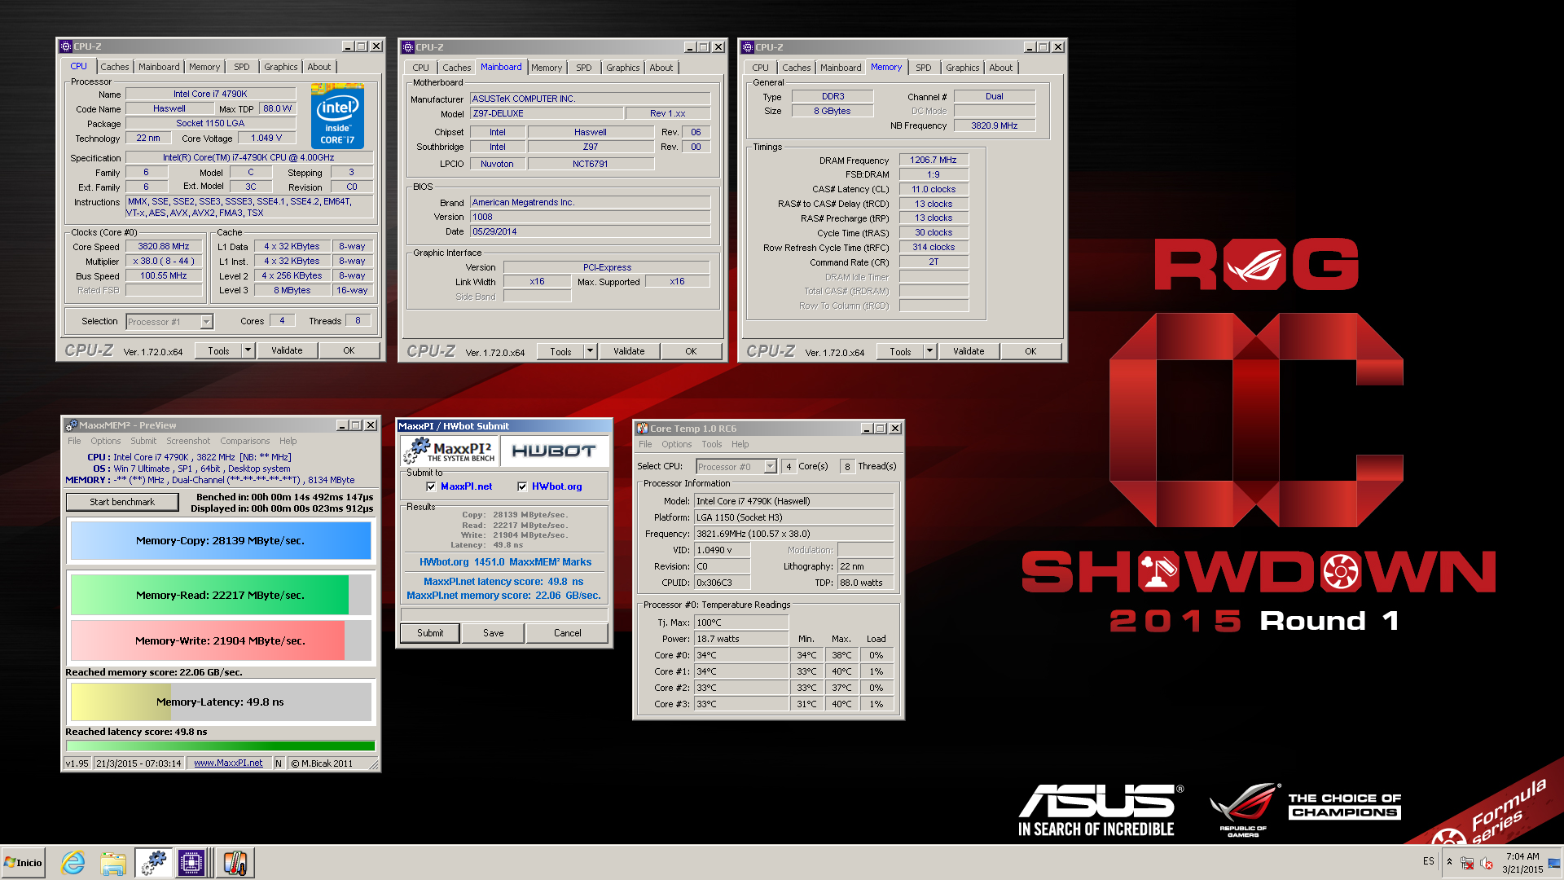Click Tools button in Memory CPU-Z window
The height and width of the screenshot is (880, 1564).
(900, 352)
